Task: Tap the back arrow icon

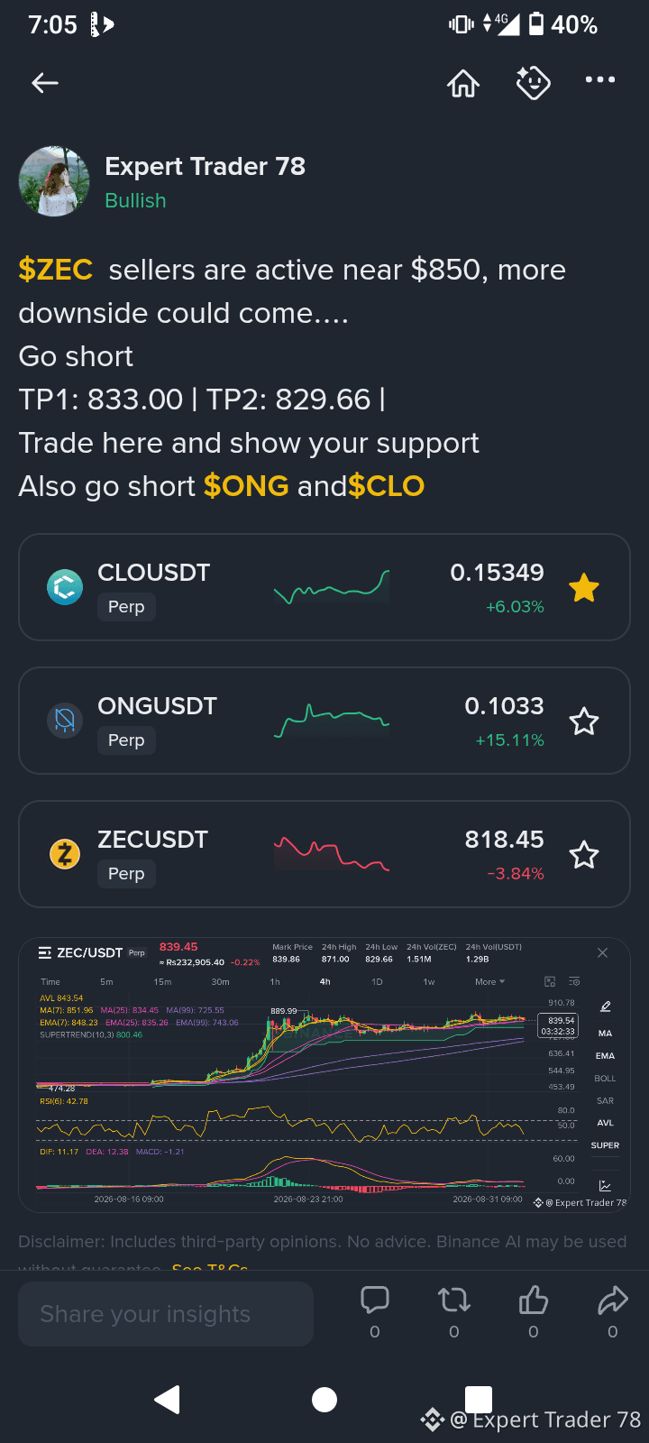Action: coord(45,83)
